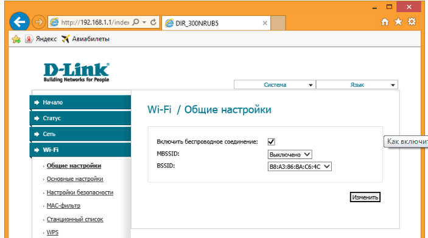Viewport: 428px width, 238px height.
Task: Select the DIR_300NRUB5 browser tab
Action: (x=216, y=23)
